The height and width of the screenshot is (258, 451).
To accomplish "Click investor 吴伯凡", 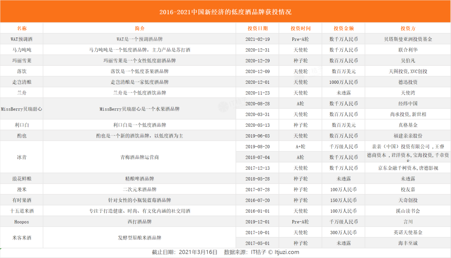I will pyautogui.click(x=408, y=60).
